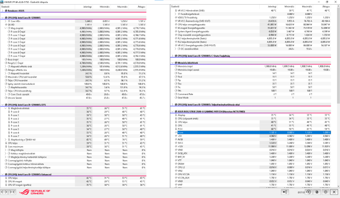Select the highlighted Vcore row
The width and height of the screenshot is (340, 198).
coord(253,132)
